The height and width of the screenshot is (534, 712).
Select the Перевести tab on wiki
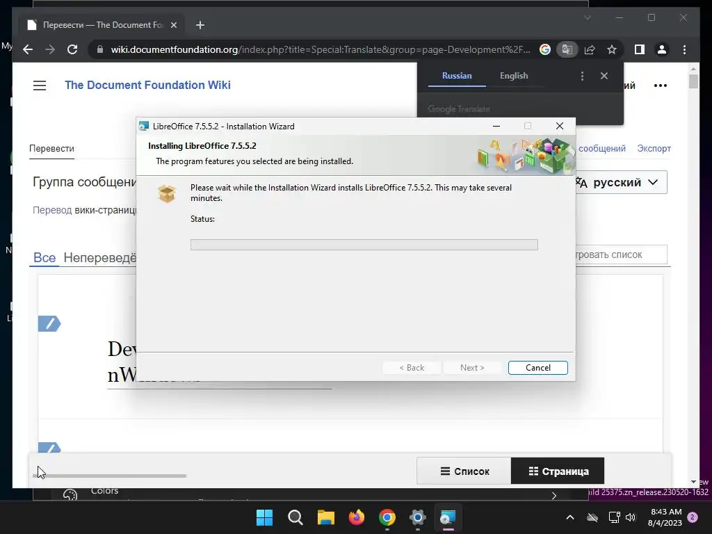51,149
